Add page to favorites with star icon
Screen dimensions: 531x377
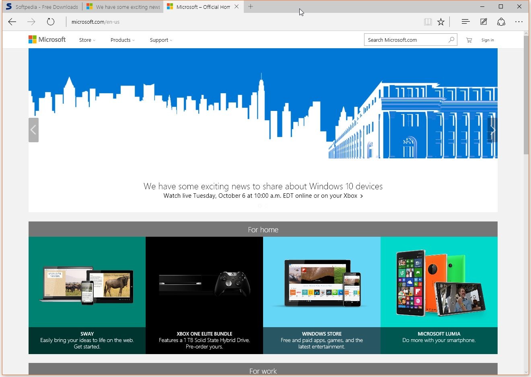(441, 22)
